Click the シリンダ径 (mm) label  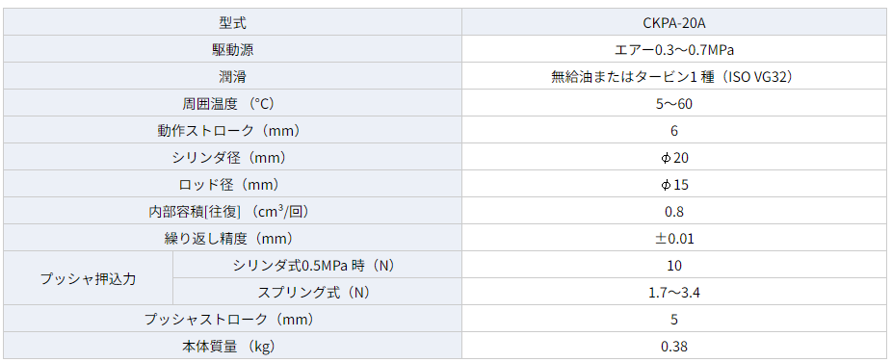pos(233,158)
